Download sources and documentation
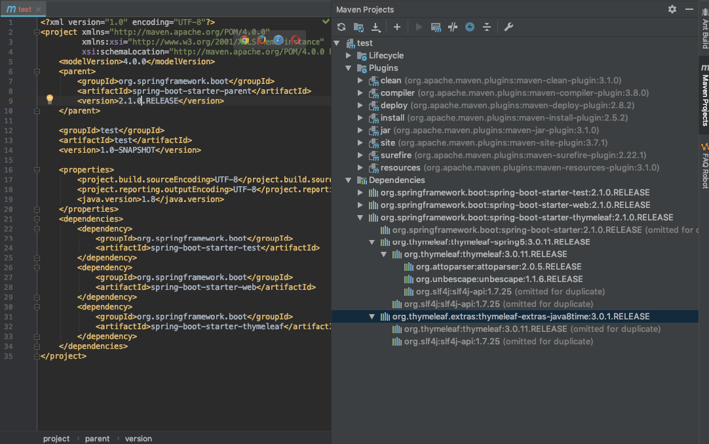 tap(375, 27)
